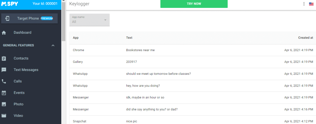Select the Target Phone Premium button

(29, 19)
